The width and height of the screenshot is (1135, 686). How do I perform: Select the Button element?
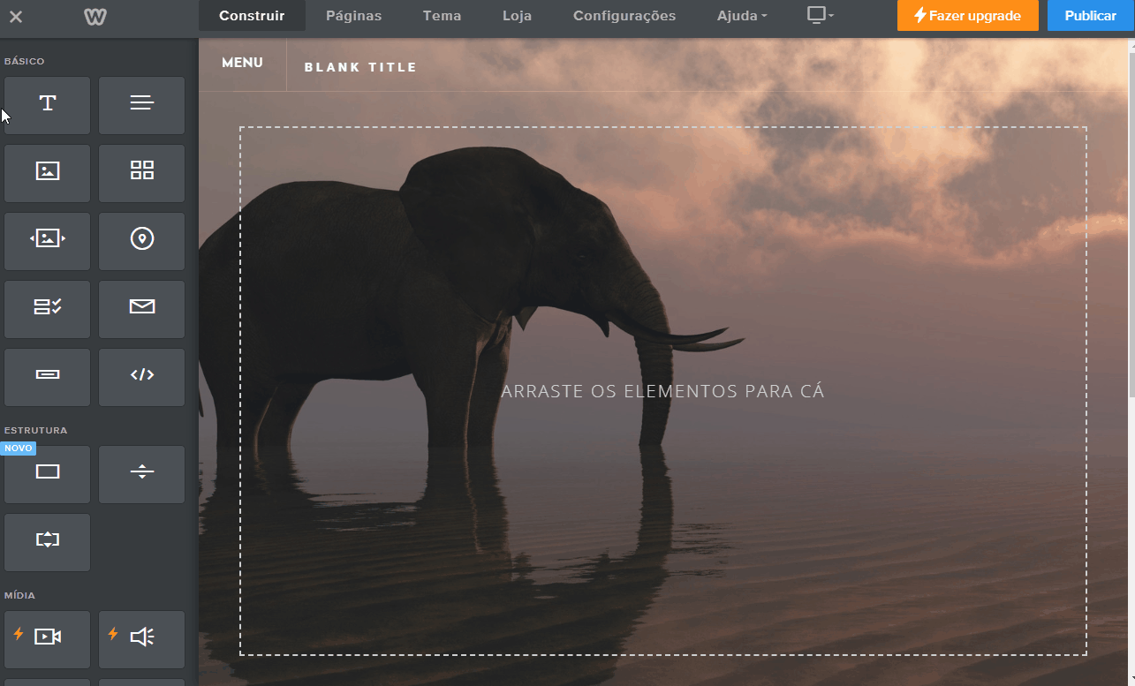point(48,377)
